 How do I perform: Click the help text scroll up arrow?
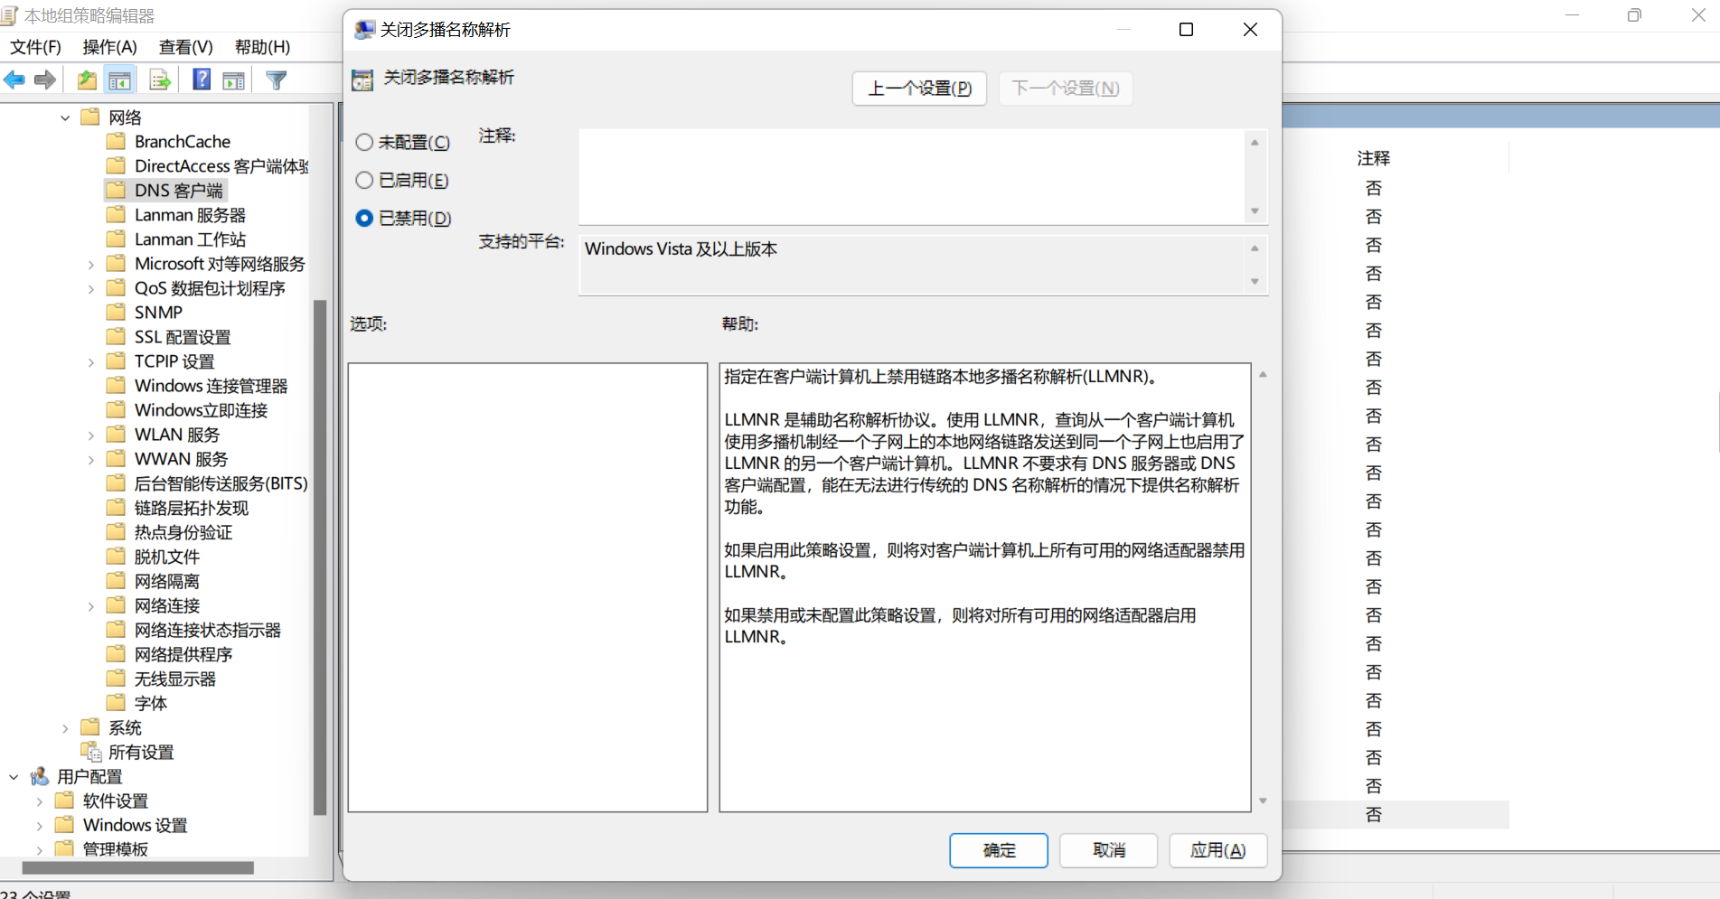point(1263,374)
